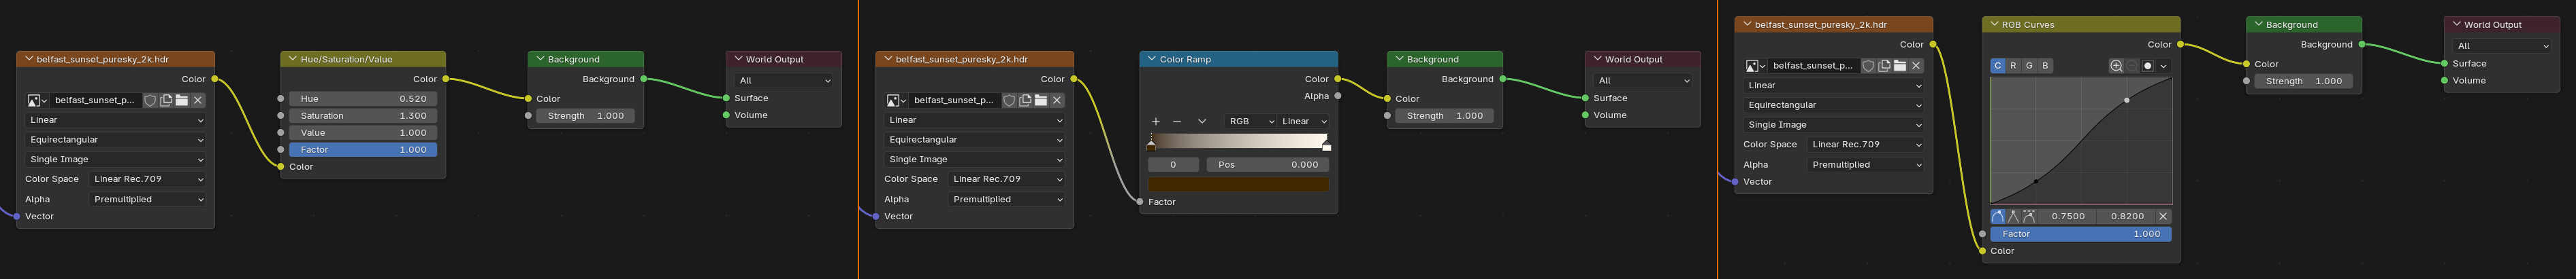Image resolution: width=2576 pixels, height=279 pixels.
Task: Open Premultiplied dropdown on texture feeding Hue/Saturation/Value
Action: point(148,200)
